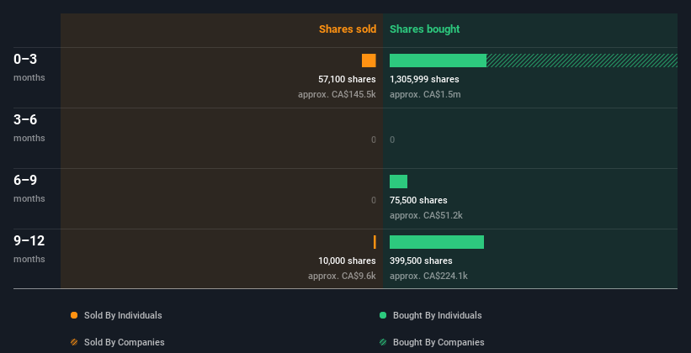This screenshot has width=691, height=353.
Task: Select the green bought bar for 6–9 months
Action: click(398, 182)
